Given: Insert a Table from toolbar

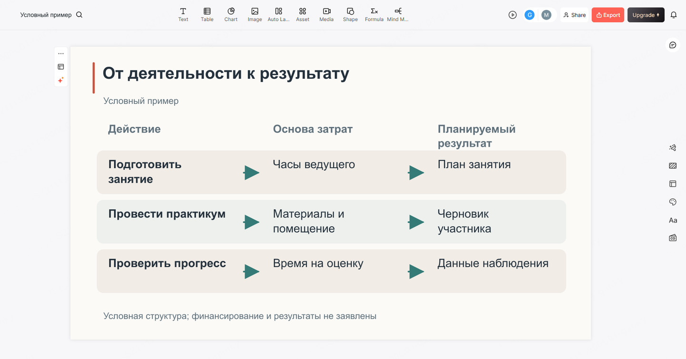Looking at the screenshot, I should click(207, 15).
